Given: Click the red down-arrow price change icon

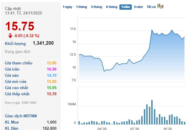Looking at the screenshot, I should (10, 36).
